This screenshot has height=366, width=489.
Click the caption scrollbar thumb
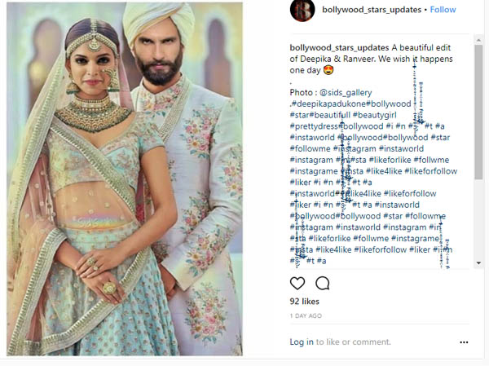pyautogui.click(x=478, y=112)
